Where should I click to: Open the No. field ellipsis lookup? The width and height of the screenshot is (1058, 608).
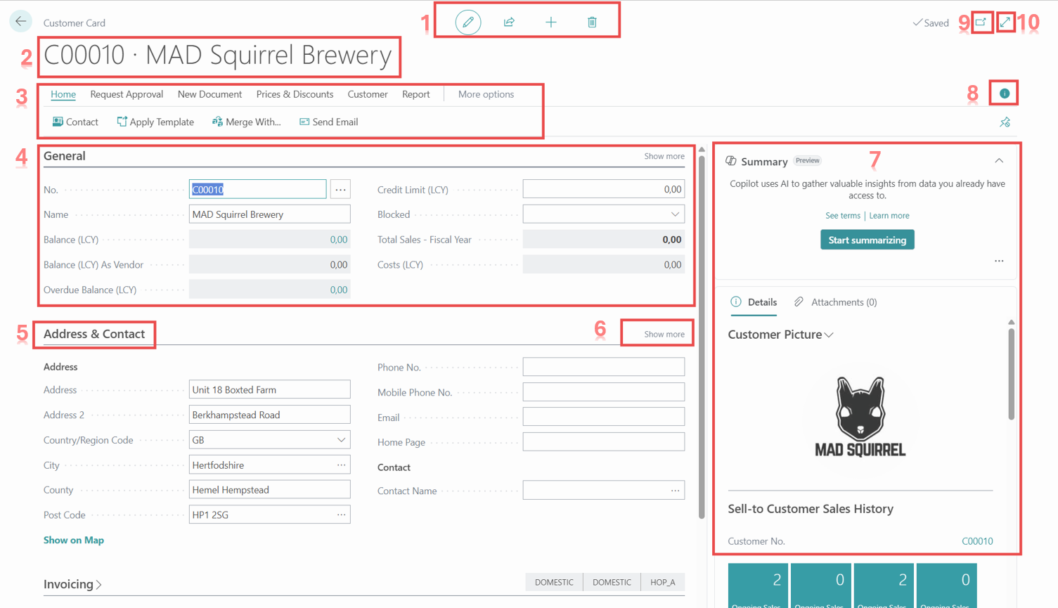(x=340, y=189)
